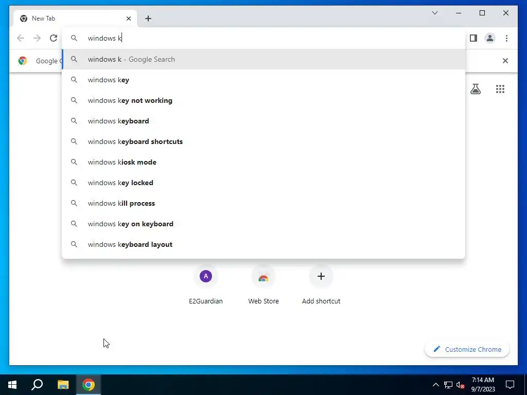Viewport: 527px width, 395px height.
Task: Choose "windows kiosk mode" suggestion
Action: click(x=263, y=162)
